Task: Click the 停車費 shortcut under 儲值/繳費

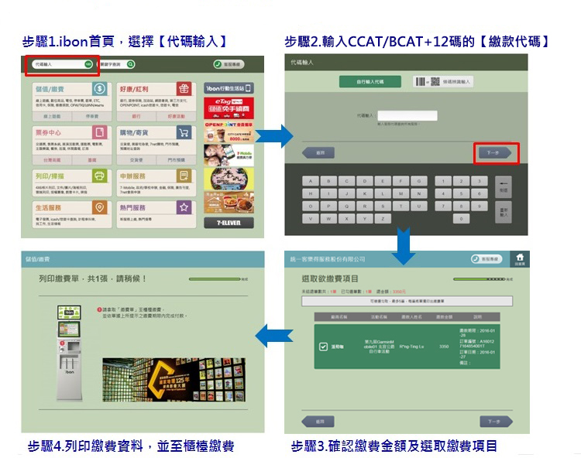Action: (x=92, y=116)
